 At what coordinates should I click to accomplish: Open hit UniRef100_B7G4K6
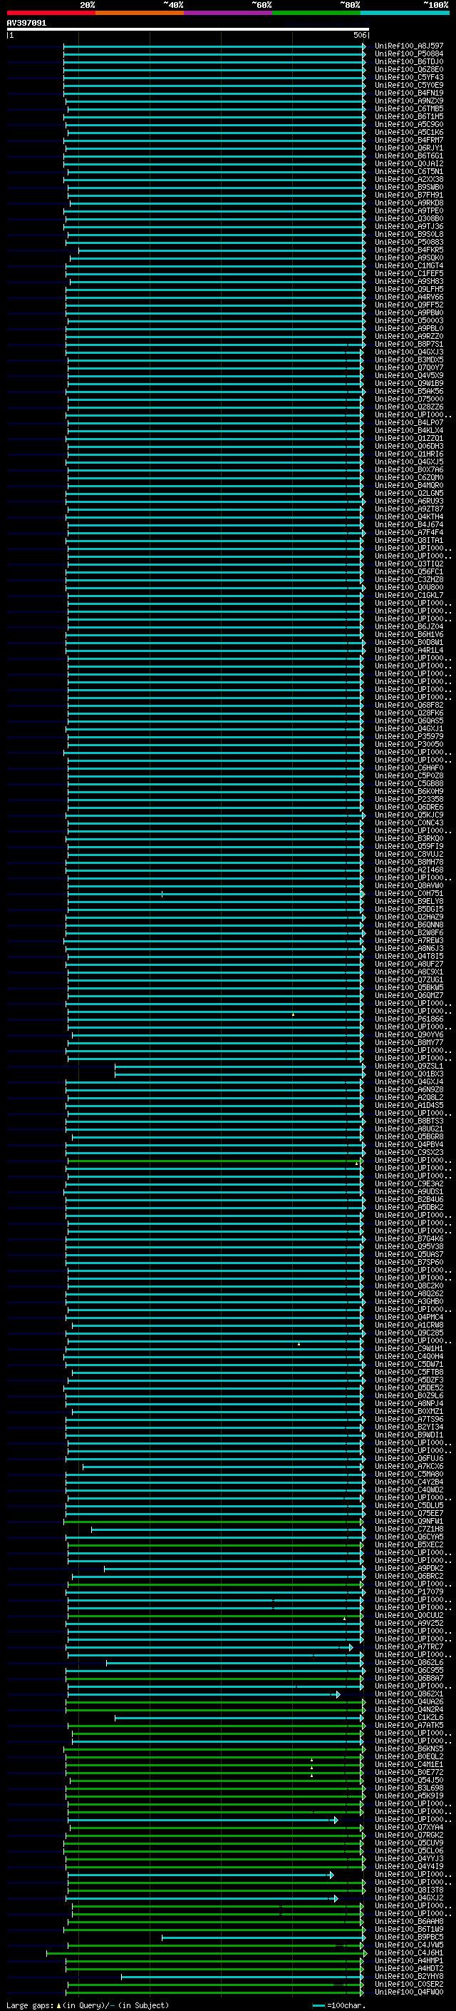point(408,1238)
